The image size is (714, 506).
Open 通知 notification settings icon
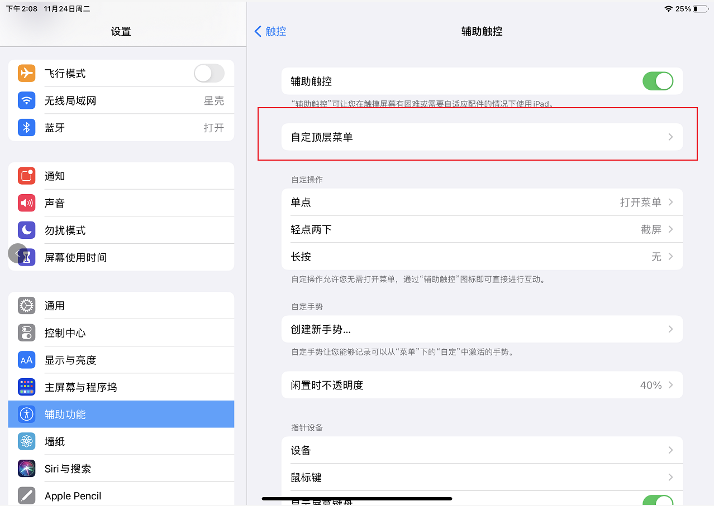pyautogui.click(x=26, y=176)
